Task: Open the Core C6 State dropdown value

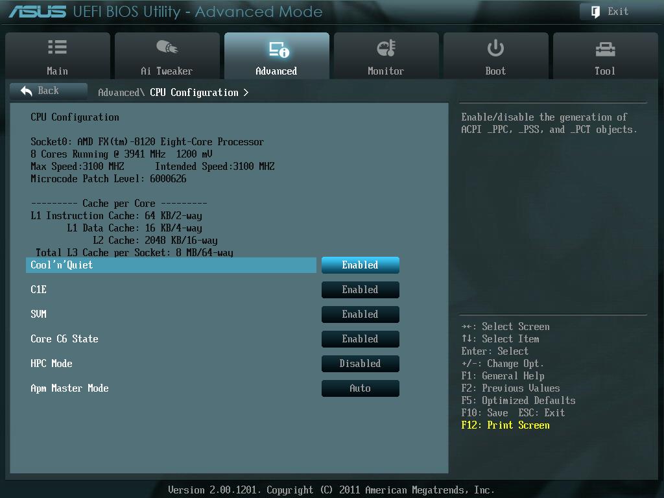Action: click(x=361, y=338)
